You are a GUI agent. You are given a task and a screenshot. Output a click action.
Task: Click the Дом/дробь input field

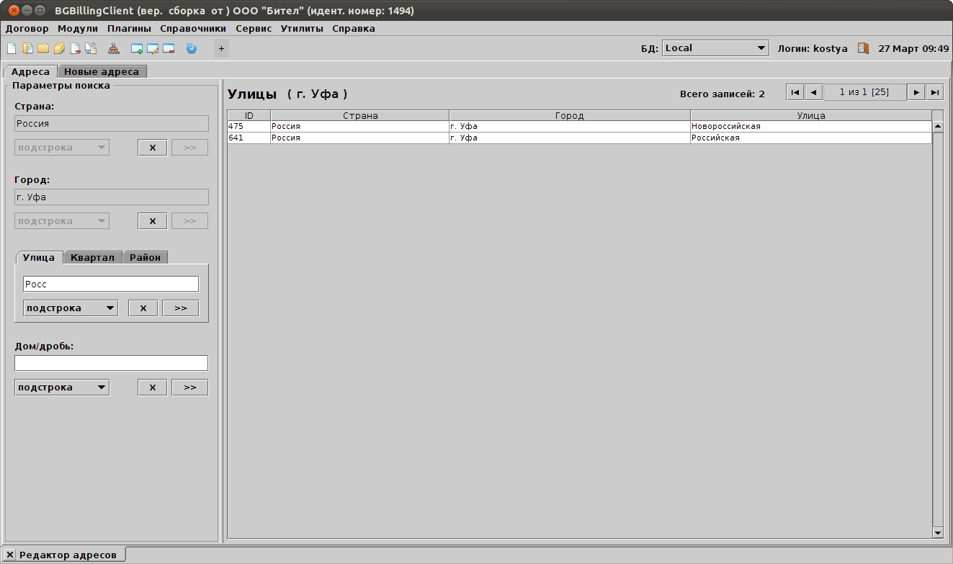click(111, 363)
